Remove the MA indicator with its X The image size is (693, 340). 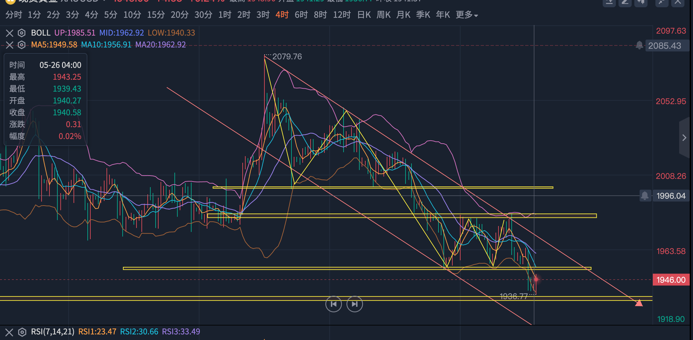pos(10,45)
